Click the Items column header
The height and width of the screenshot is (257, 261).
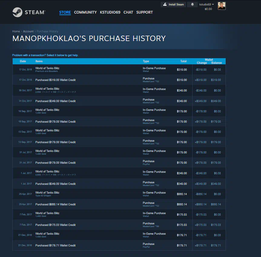[39, 61]
